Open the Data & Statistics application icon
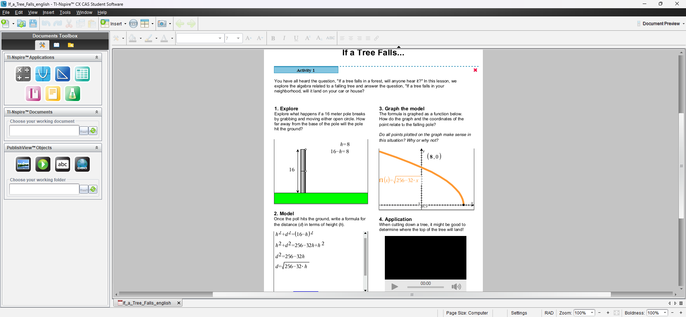This screenshot has width=686, height=317. [33, 94]
